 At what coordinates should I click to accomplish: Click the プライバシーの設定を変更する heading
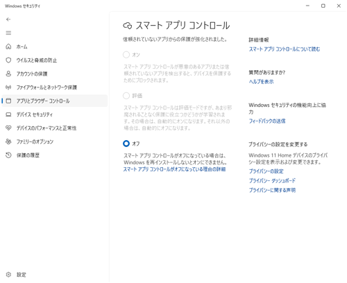point(278,144)
